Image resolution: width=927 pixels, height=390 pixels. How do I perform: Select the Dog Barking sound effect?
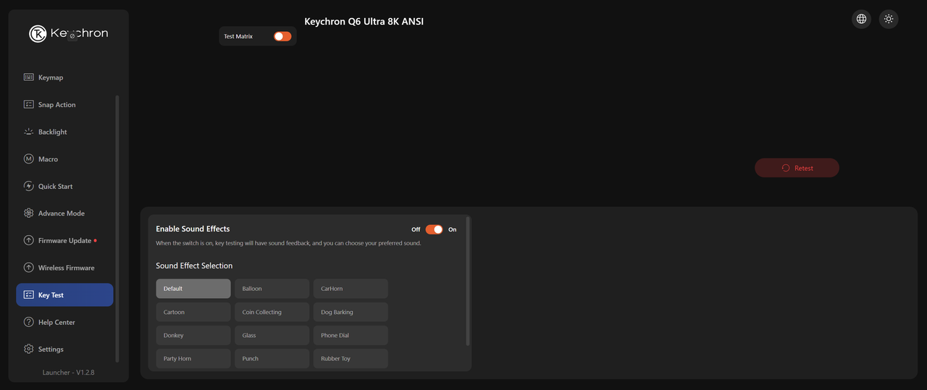351,312
